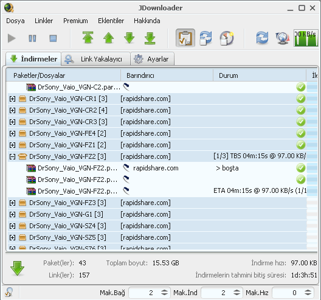Click the globe reconnect icon
Image resolution: width=321 pixels, height=300 pixels.
[283, 38]
